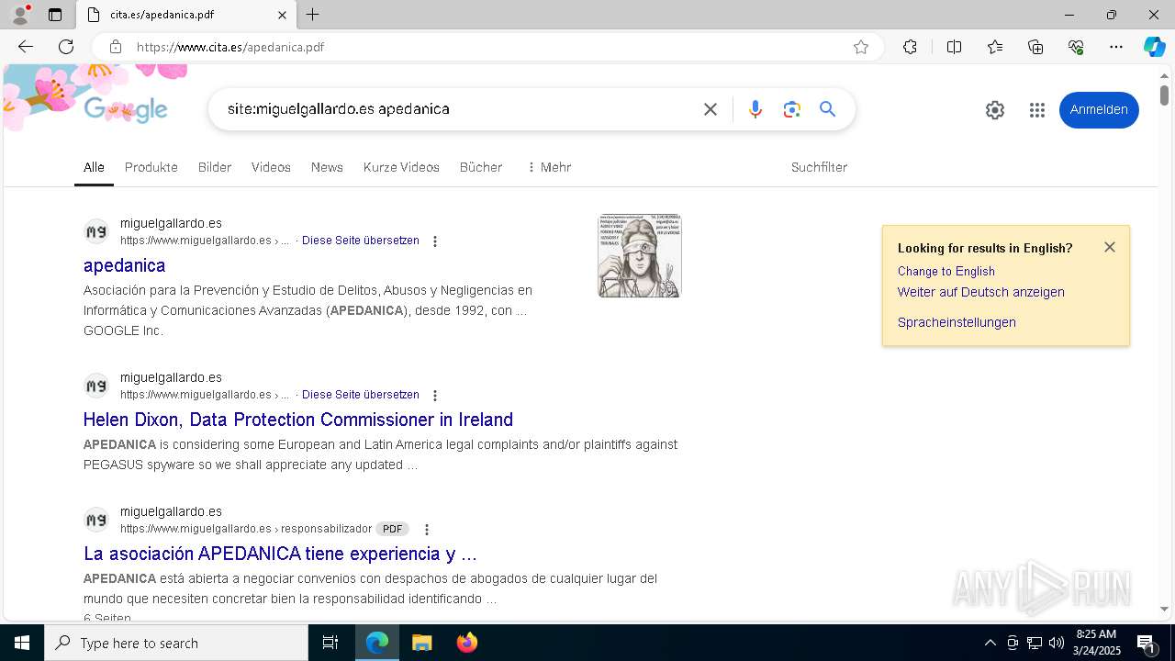Open the notification center

[x=1147, y=643]
